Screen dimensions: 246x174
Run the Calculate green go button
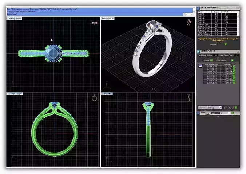pos(226,44)
